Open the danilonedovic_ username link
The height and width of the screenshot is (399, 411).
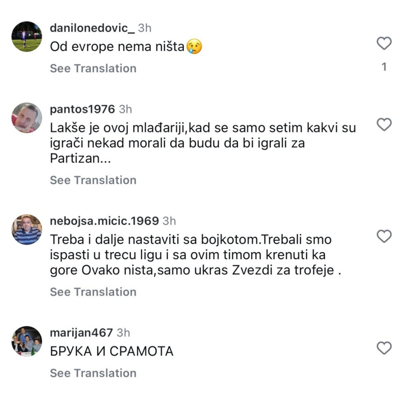pyautogui.click(x=92, y=28)
